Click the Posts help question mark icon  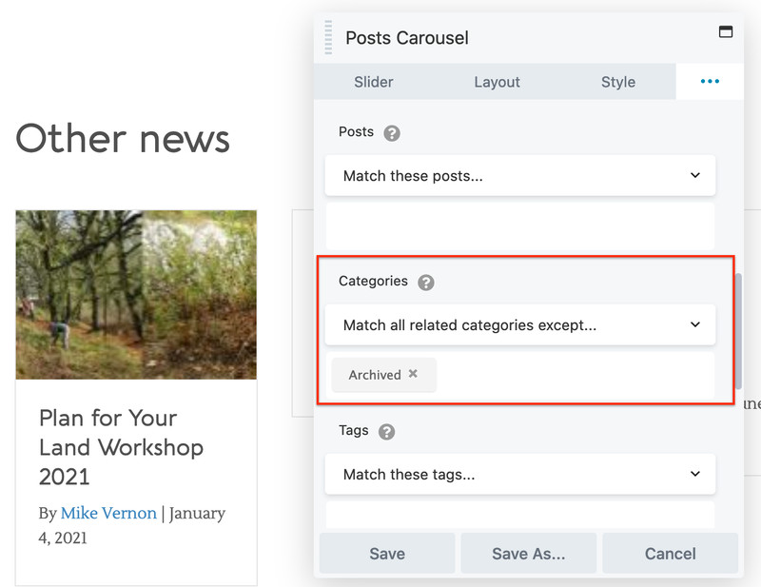392,133
